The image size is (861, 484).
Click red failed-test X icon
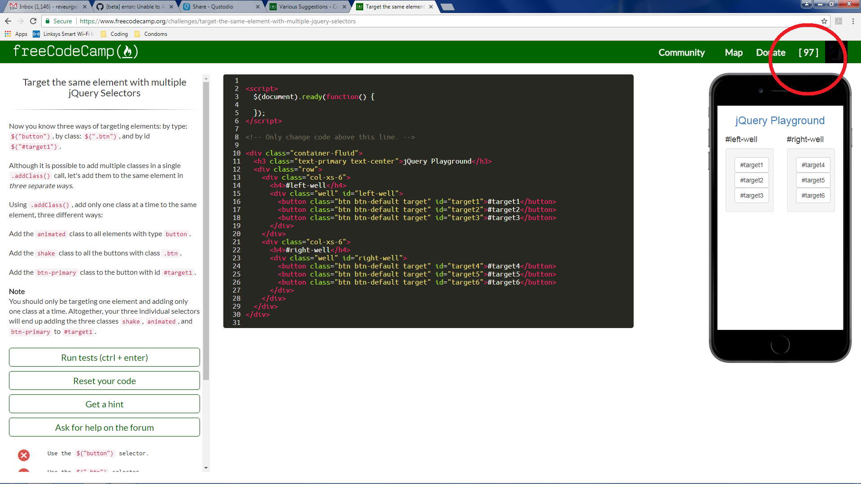pos(24,455)
